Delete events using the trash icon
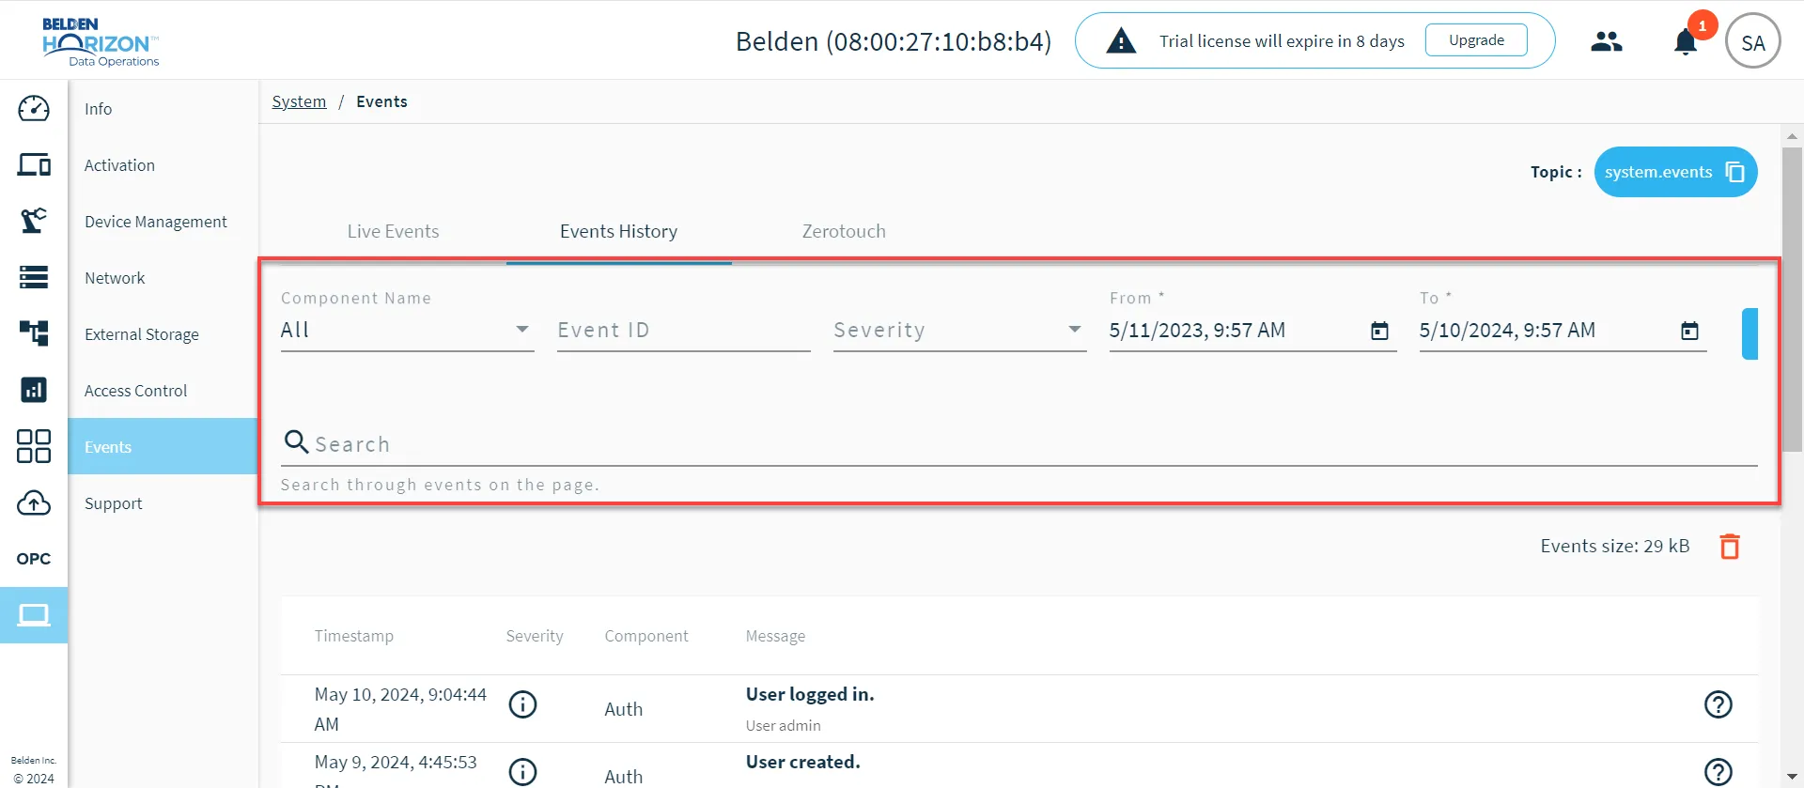Screen dimensions: 1804x788 click(1730, 547)
